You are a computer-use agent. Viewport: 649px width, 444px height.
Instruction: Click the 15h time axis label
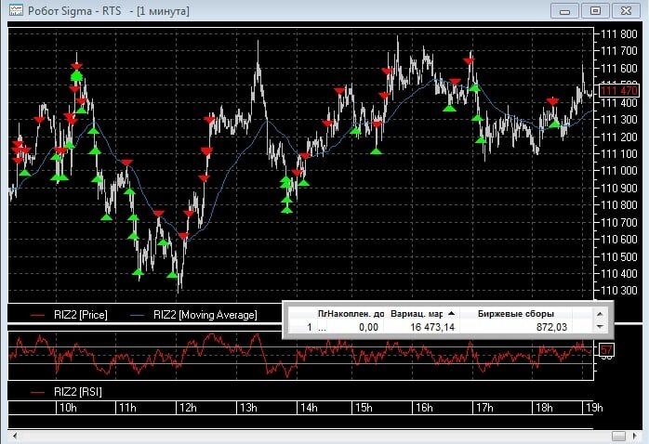click(x=364, y=408)
